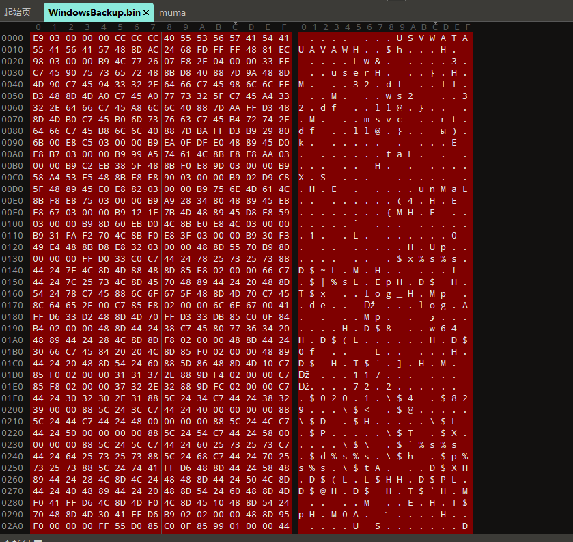Switch to the 起始页 tab

click(17, 12)
